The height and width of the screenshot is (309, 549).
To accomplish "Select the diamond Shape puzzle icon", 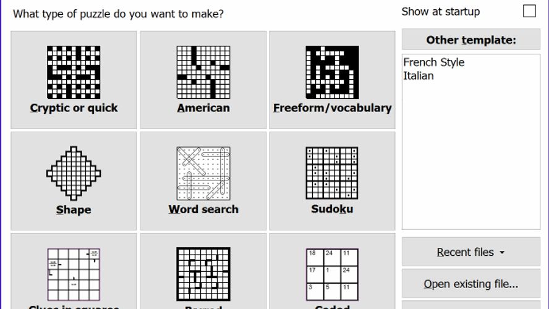I will pos(74,174).
